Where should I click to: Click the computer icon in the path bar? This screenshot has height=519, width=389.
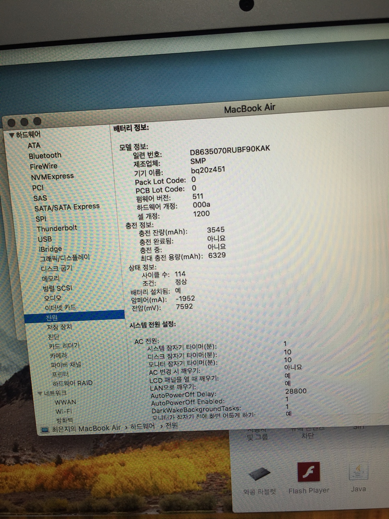[45, 430]
